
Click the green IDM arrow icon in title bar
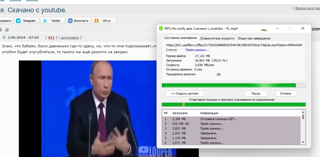(161, 29)
